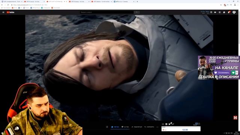Screen dimensions: 240x135
Task: Click the browser address bar URL
Action: coord(30,5)
